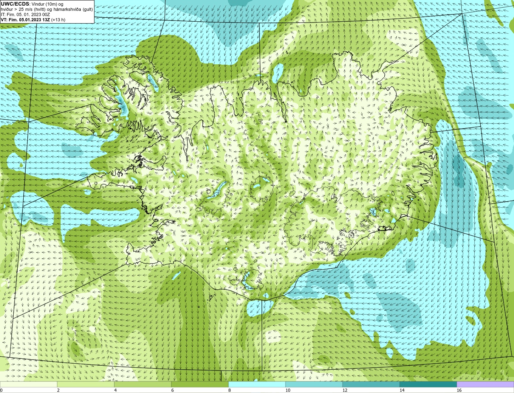Click the "14" label on the wind scale
This screenshot has width=514, height=393.
point(402,390)
